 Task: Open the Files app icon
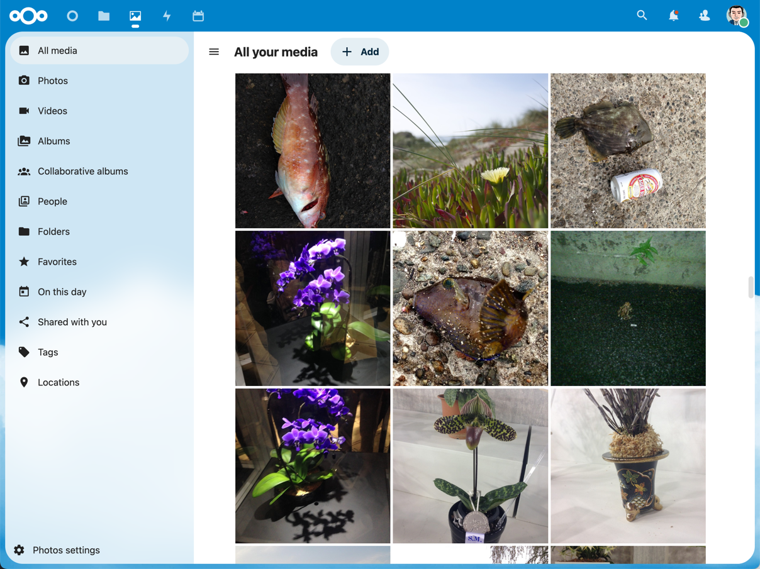click(104, 16)
